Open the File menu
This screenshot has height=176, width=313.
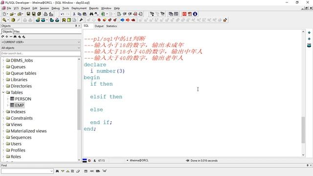[9, 8]
